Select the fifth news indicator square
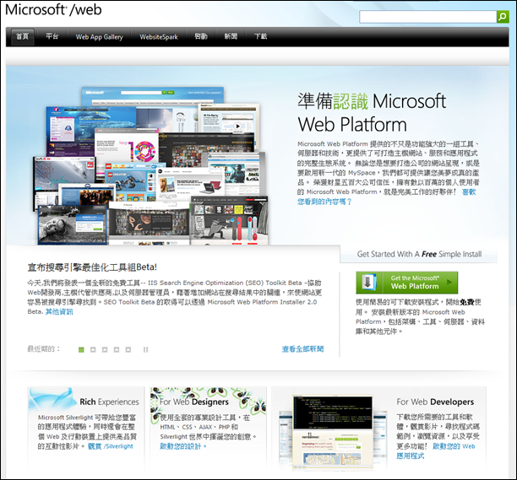 click(128, 349)
